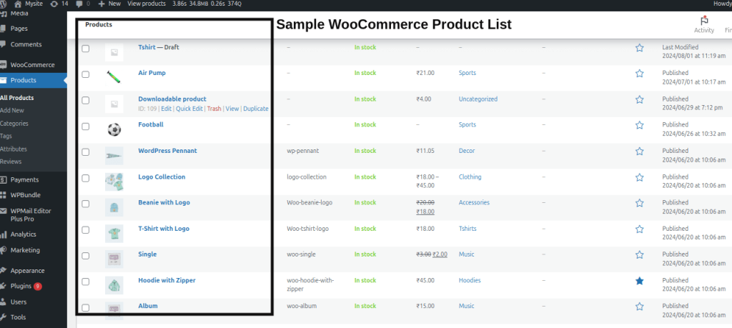
Task: Toggle featured star for Logo Collection
Action: (x=640, y=177)
